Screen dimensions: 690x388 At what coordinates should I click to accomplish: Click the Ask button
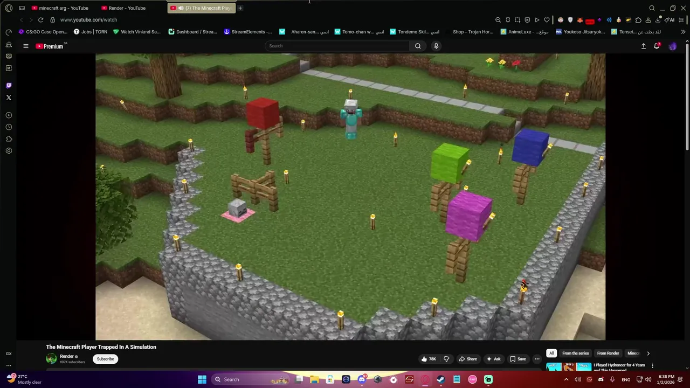tap(493, 359)
